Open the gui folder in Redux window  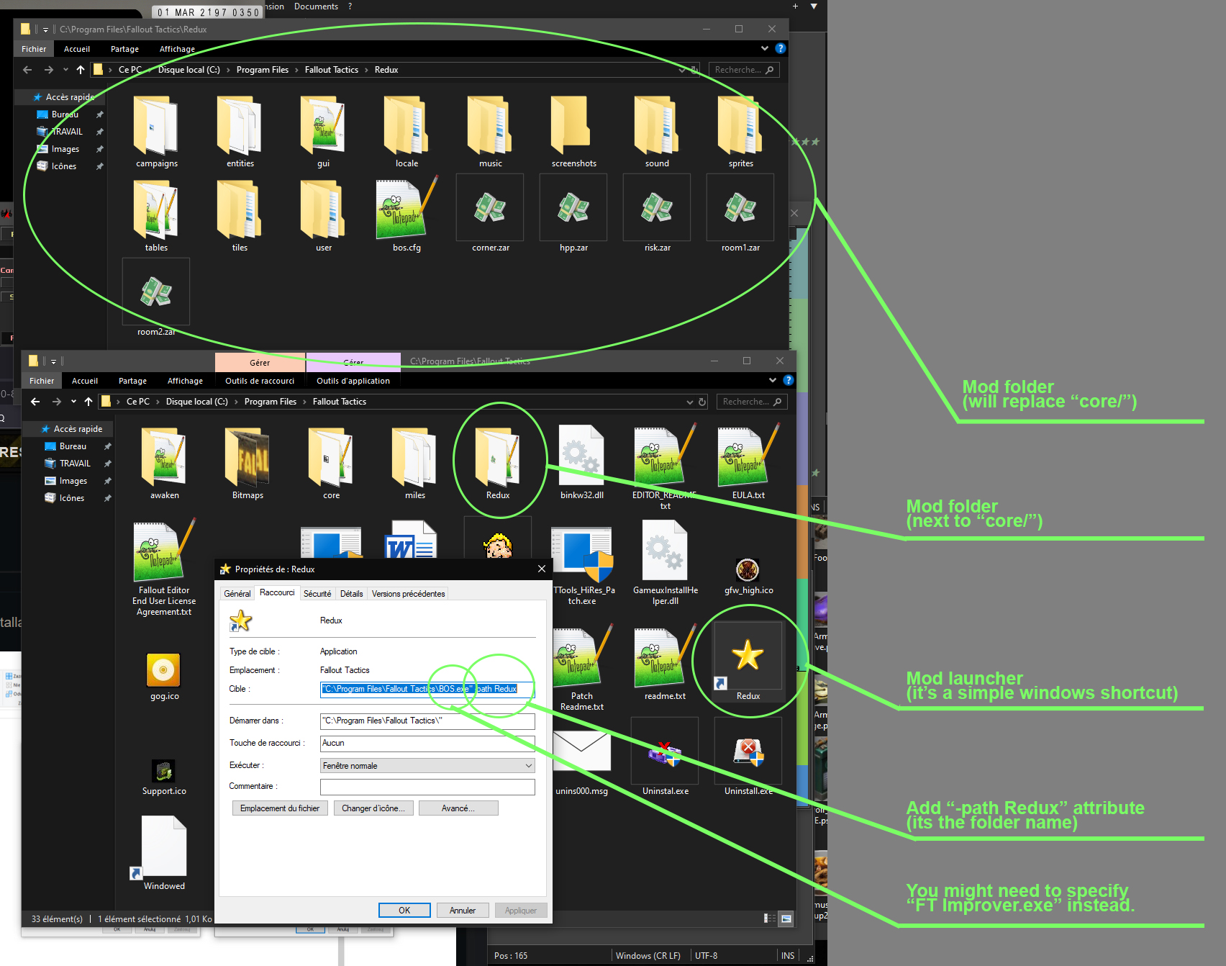pyautogui.click(x=323, y=132)
